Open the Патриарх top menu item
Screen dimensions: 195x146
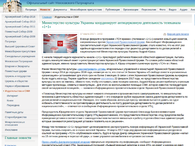(x=31, y=9)
